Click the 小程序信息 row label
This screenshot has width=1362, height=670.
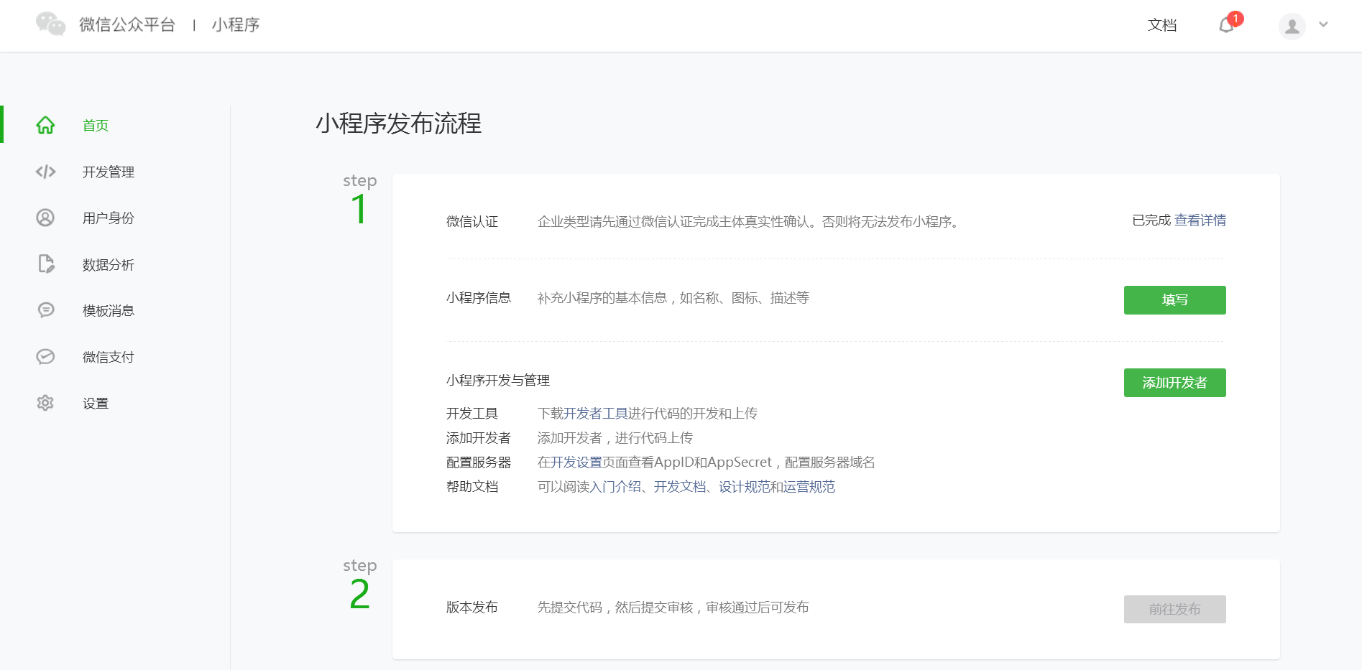pyautogui.click(x=479, y=298)
